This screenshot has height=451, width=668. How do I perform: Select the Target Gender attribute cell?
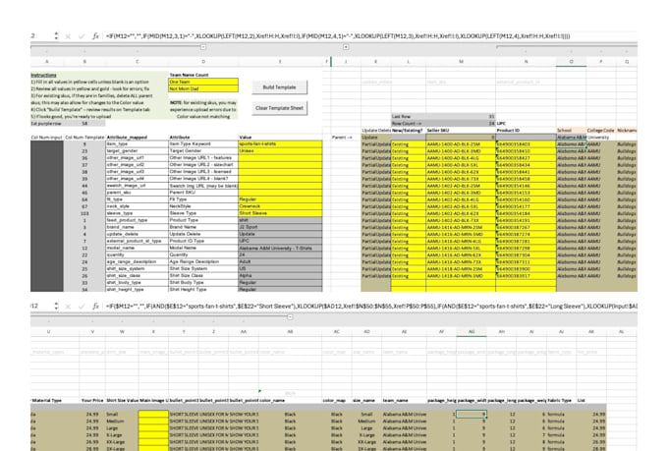(203, 151)
